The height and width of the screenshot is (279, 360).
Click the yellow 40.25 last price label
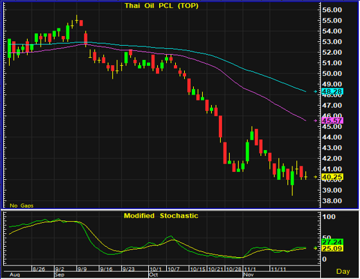point(332,177)
